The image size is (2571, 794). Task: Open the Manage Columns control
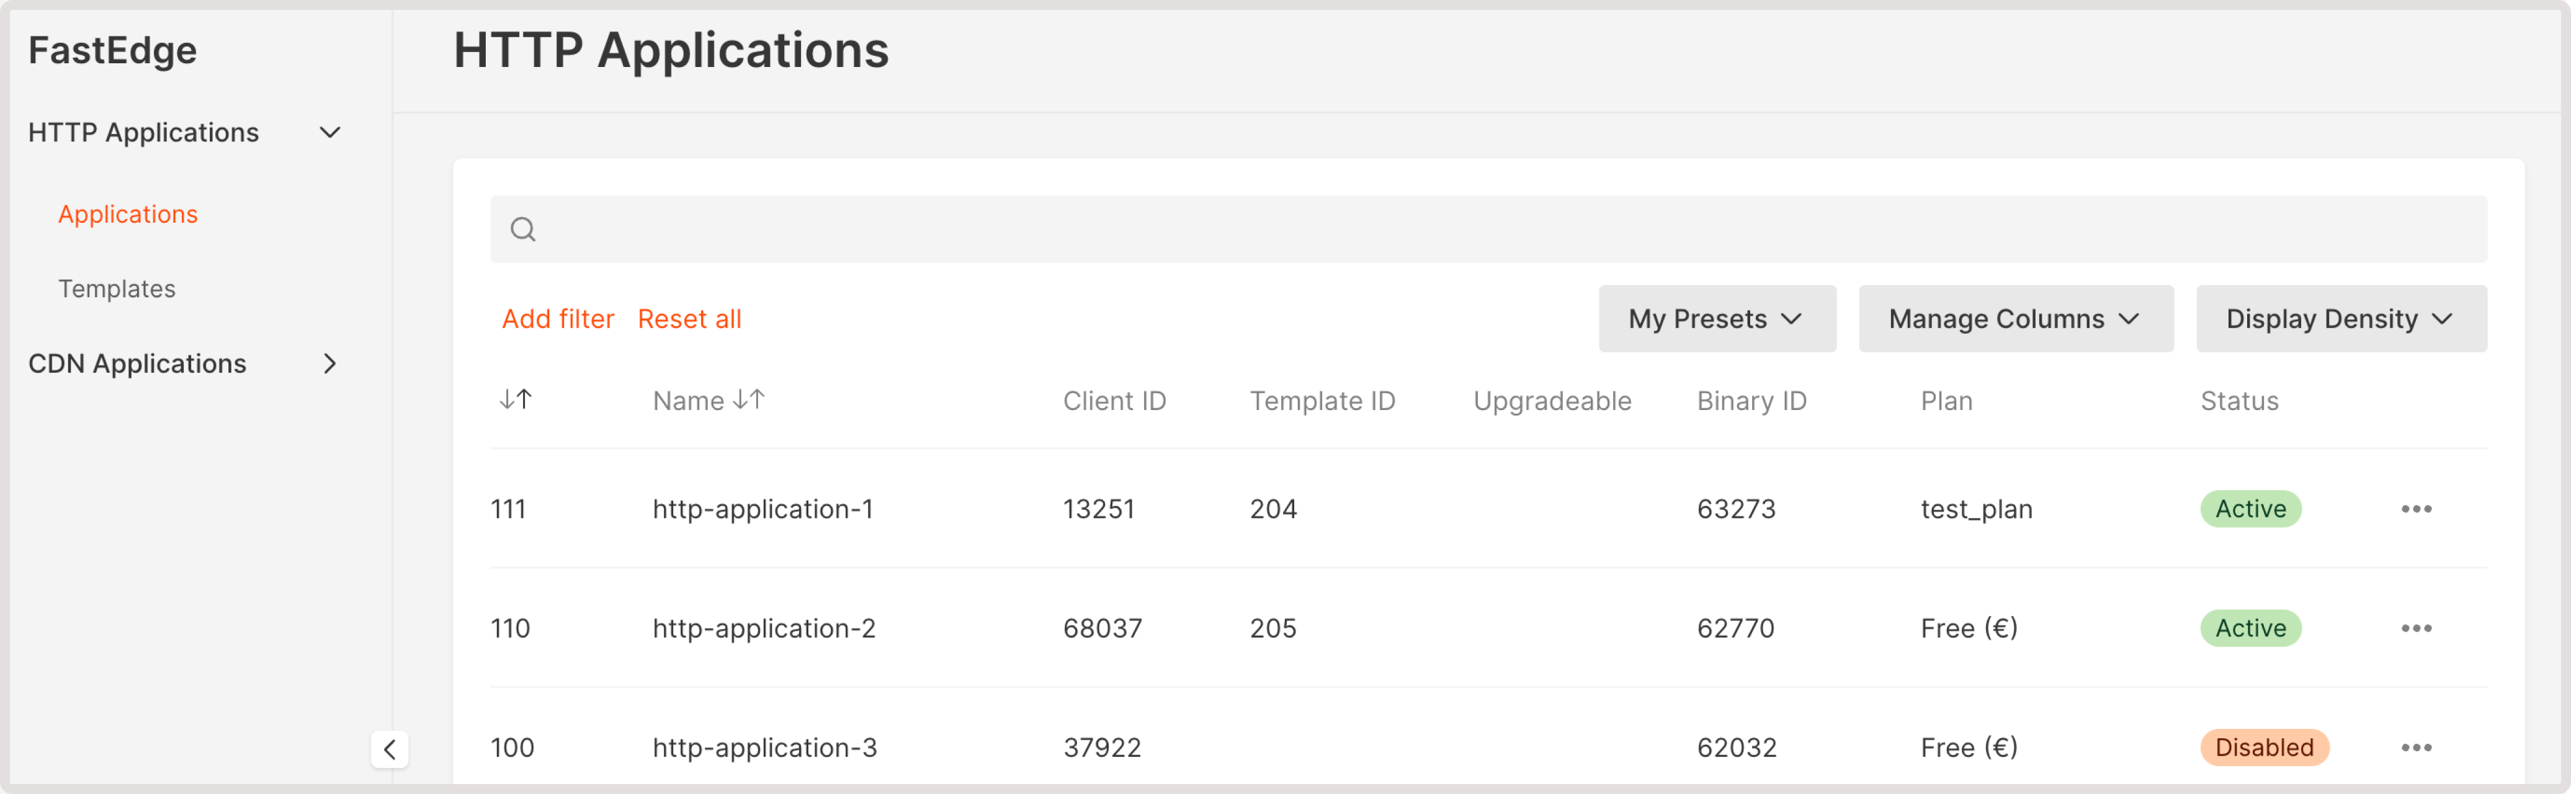point(2016,318)
